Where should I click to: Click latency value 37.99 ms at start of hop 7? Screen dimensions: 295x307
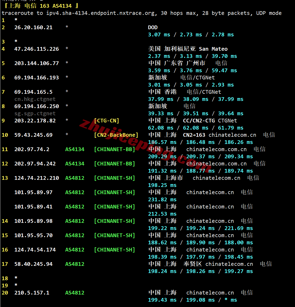(x=160, y=99)
